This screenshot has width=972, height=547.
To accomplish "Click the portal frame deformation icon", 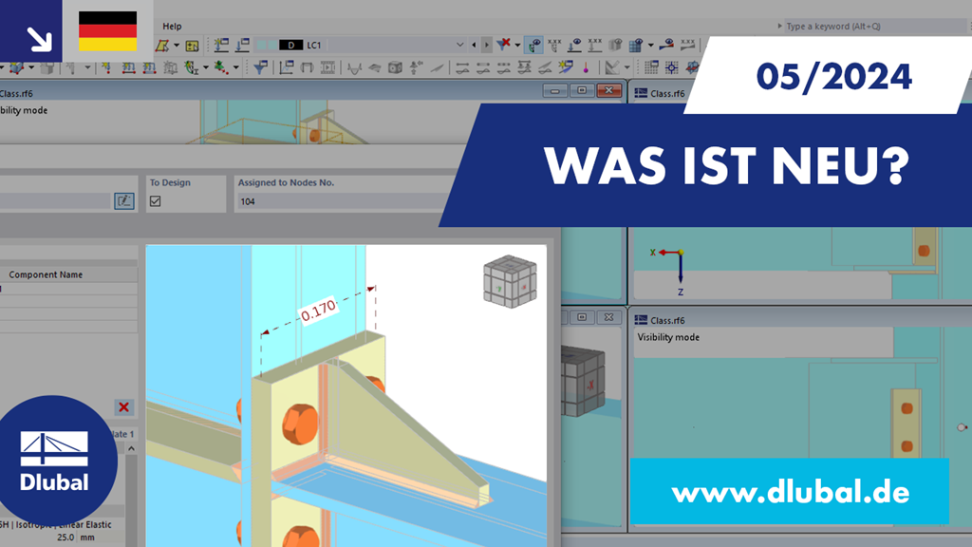I will [307, 67].
